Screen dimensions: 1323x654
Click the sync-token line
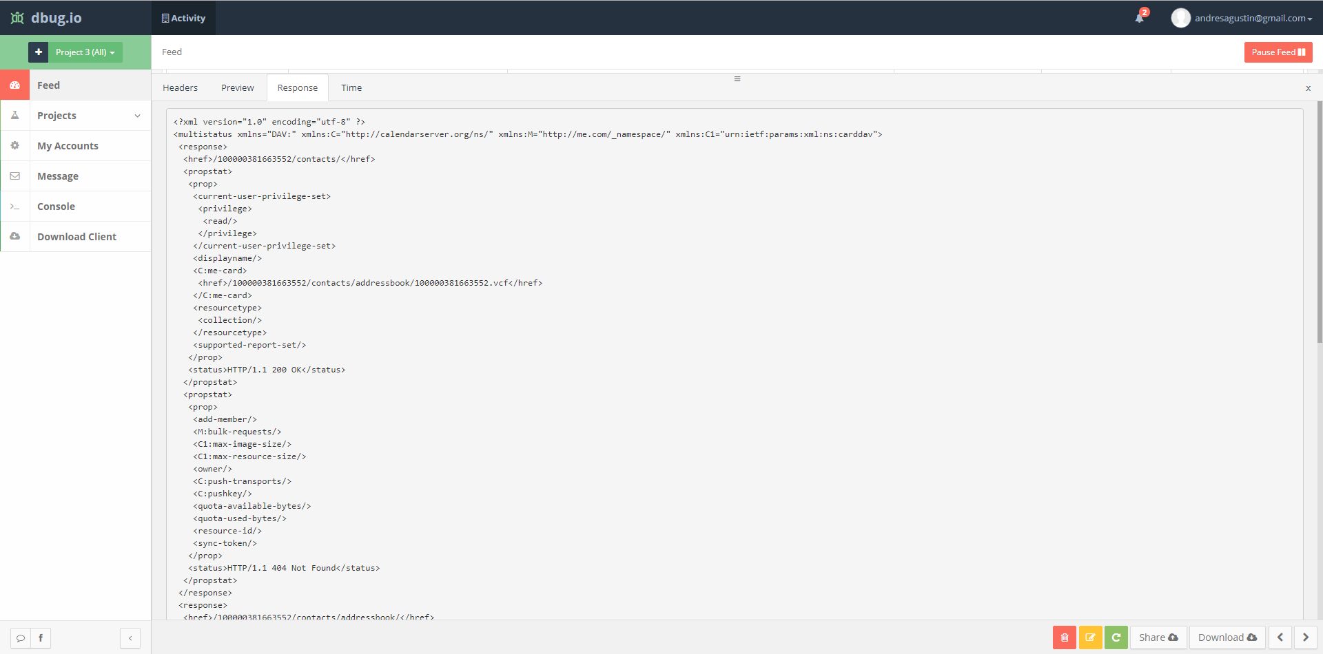click(x=225, y=543)
